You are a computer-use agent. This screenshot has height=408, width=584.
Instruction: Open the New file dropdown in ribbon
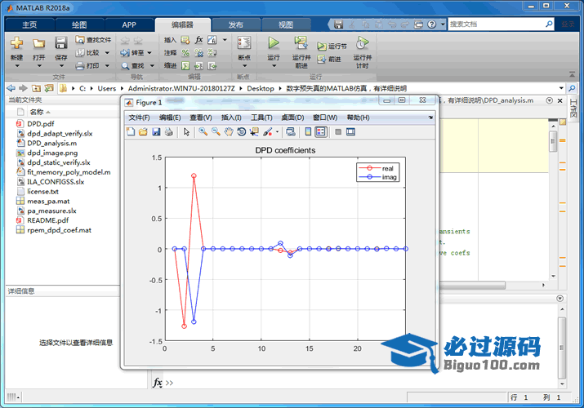click(17, 59)
